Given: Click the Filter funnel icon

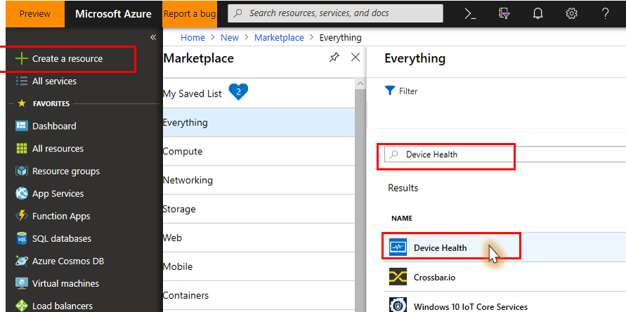Looking at the screenshot, I should [389, 91].
